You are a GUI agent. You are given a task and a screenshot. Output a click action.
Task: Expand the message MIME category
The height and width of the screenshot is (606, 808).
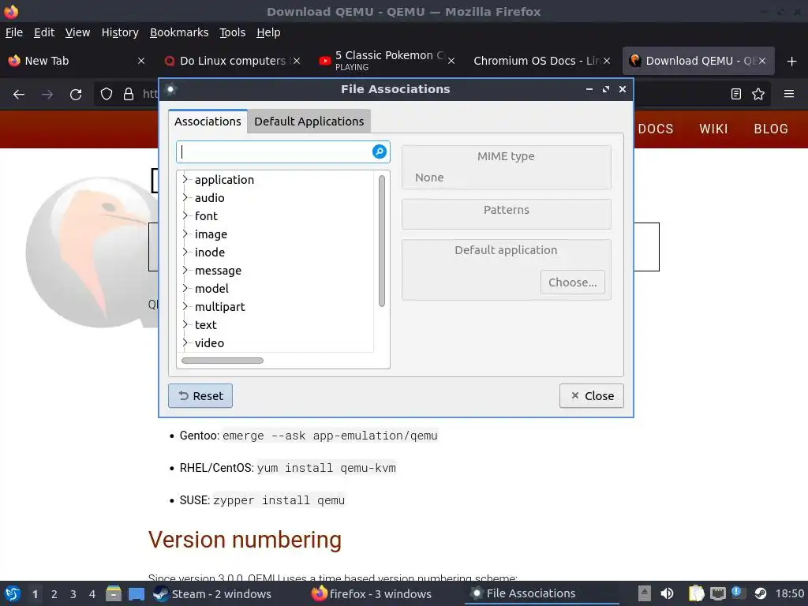(x=185, y=270)
